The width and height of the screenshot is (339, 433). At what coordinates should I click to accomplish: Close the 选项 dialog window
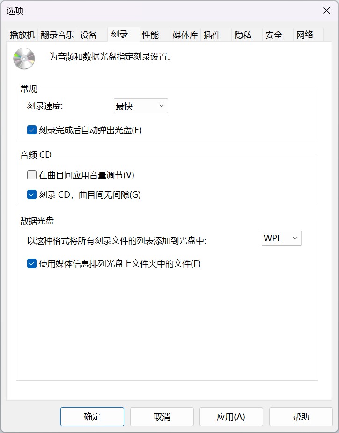[x=326, y=11]
